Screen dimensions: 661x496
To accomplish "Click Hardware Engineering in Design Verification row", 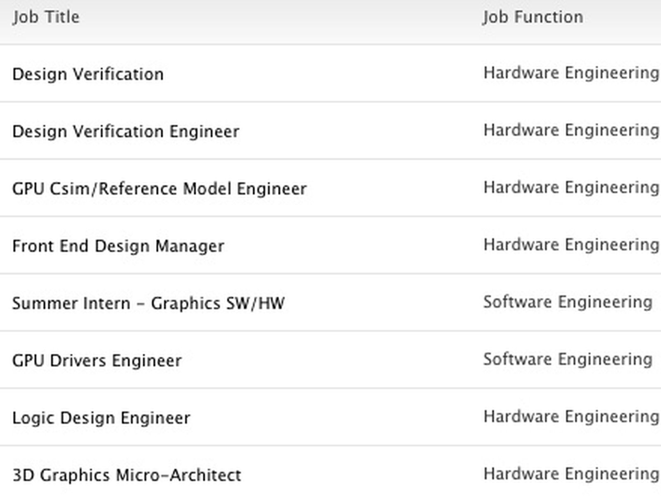I will (571, 73).
